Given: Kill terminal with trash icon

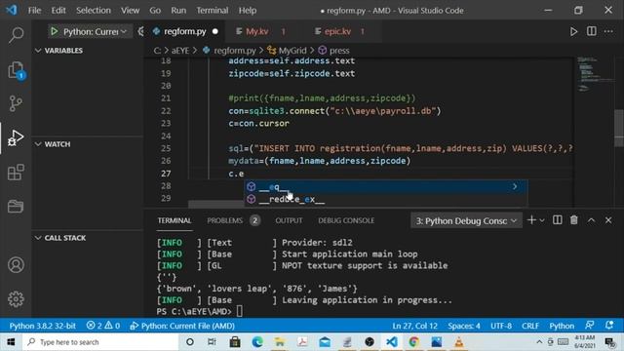Looking at the screenshot, I should 574,220.
